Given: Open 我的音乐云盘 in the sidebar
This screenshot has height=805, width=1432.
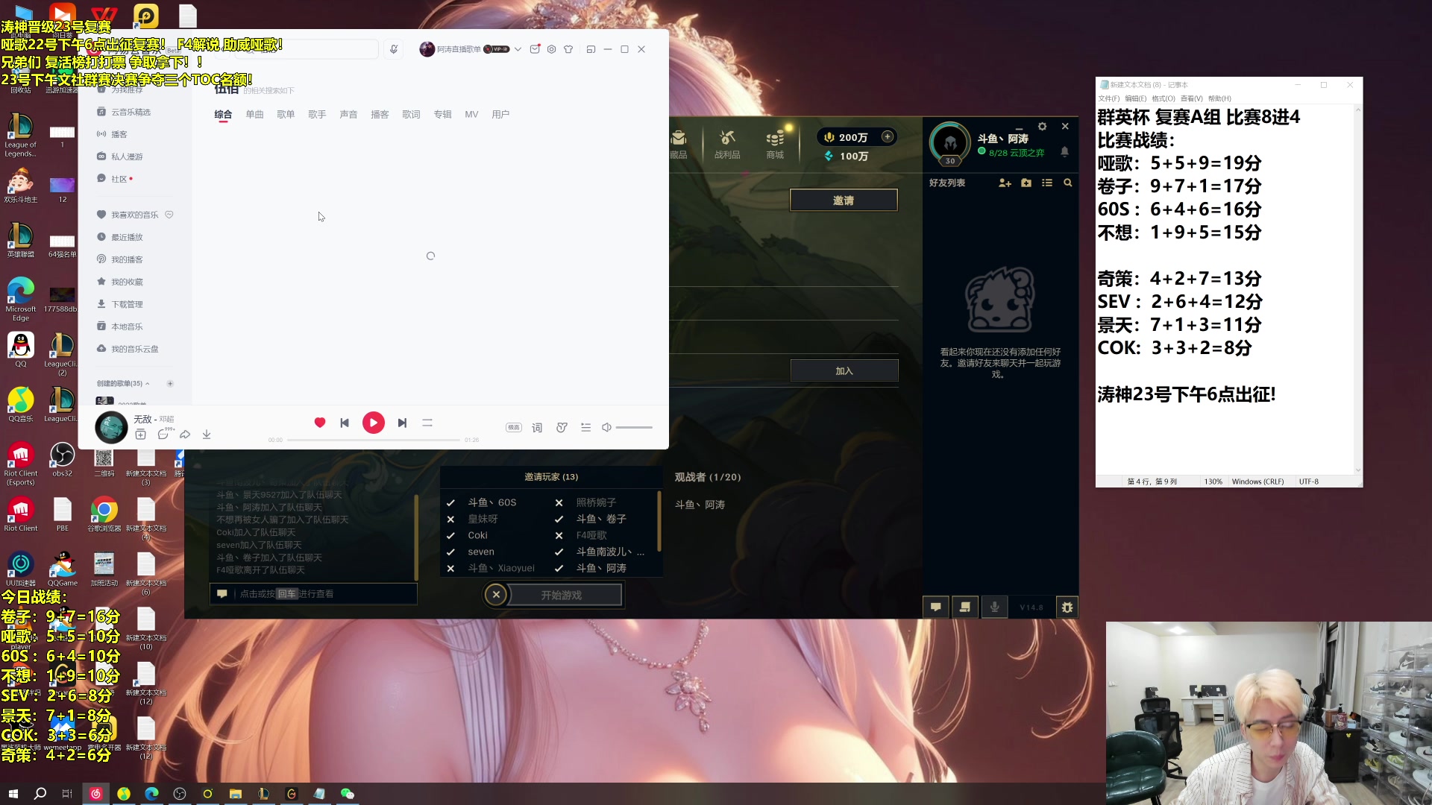Looking at the screenshot, I should pyautogui.click(x=134, y=349).
